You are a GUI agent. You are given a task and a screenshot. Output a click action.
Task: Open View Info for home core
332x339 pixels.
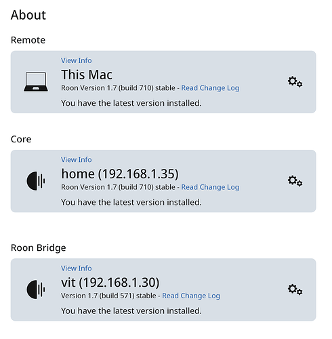tap(77, 160)
